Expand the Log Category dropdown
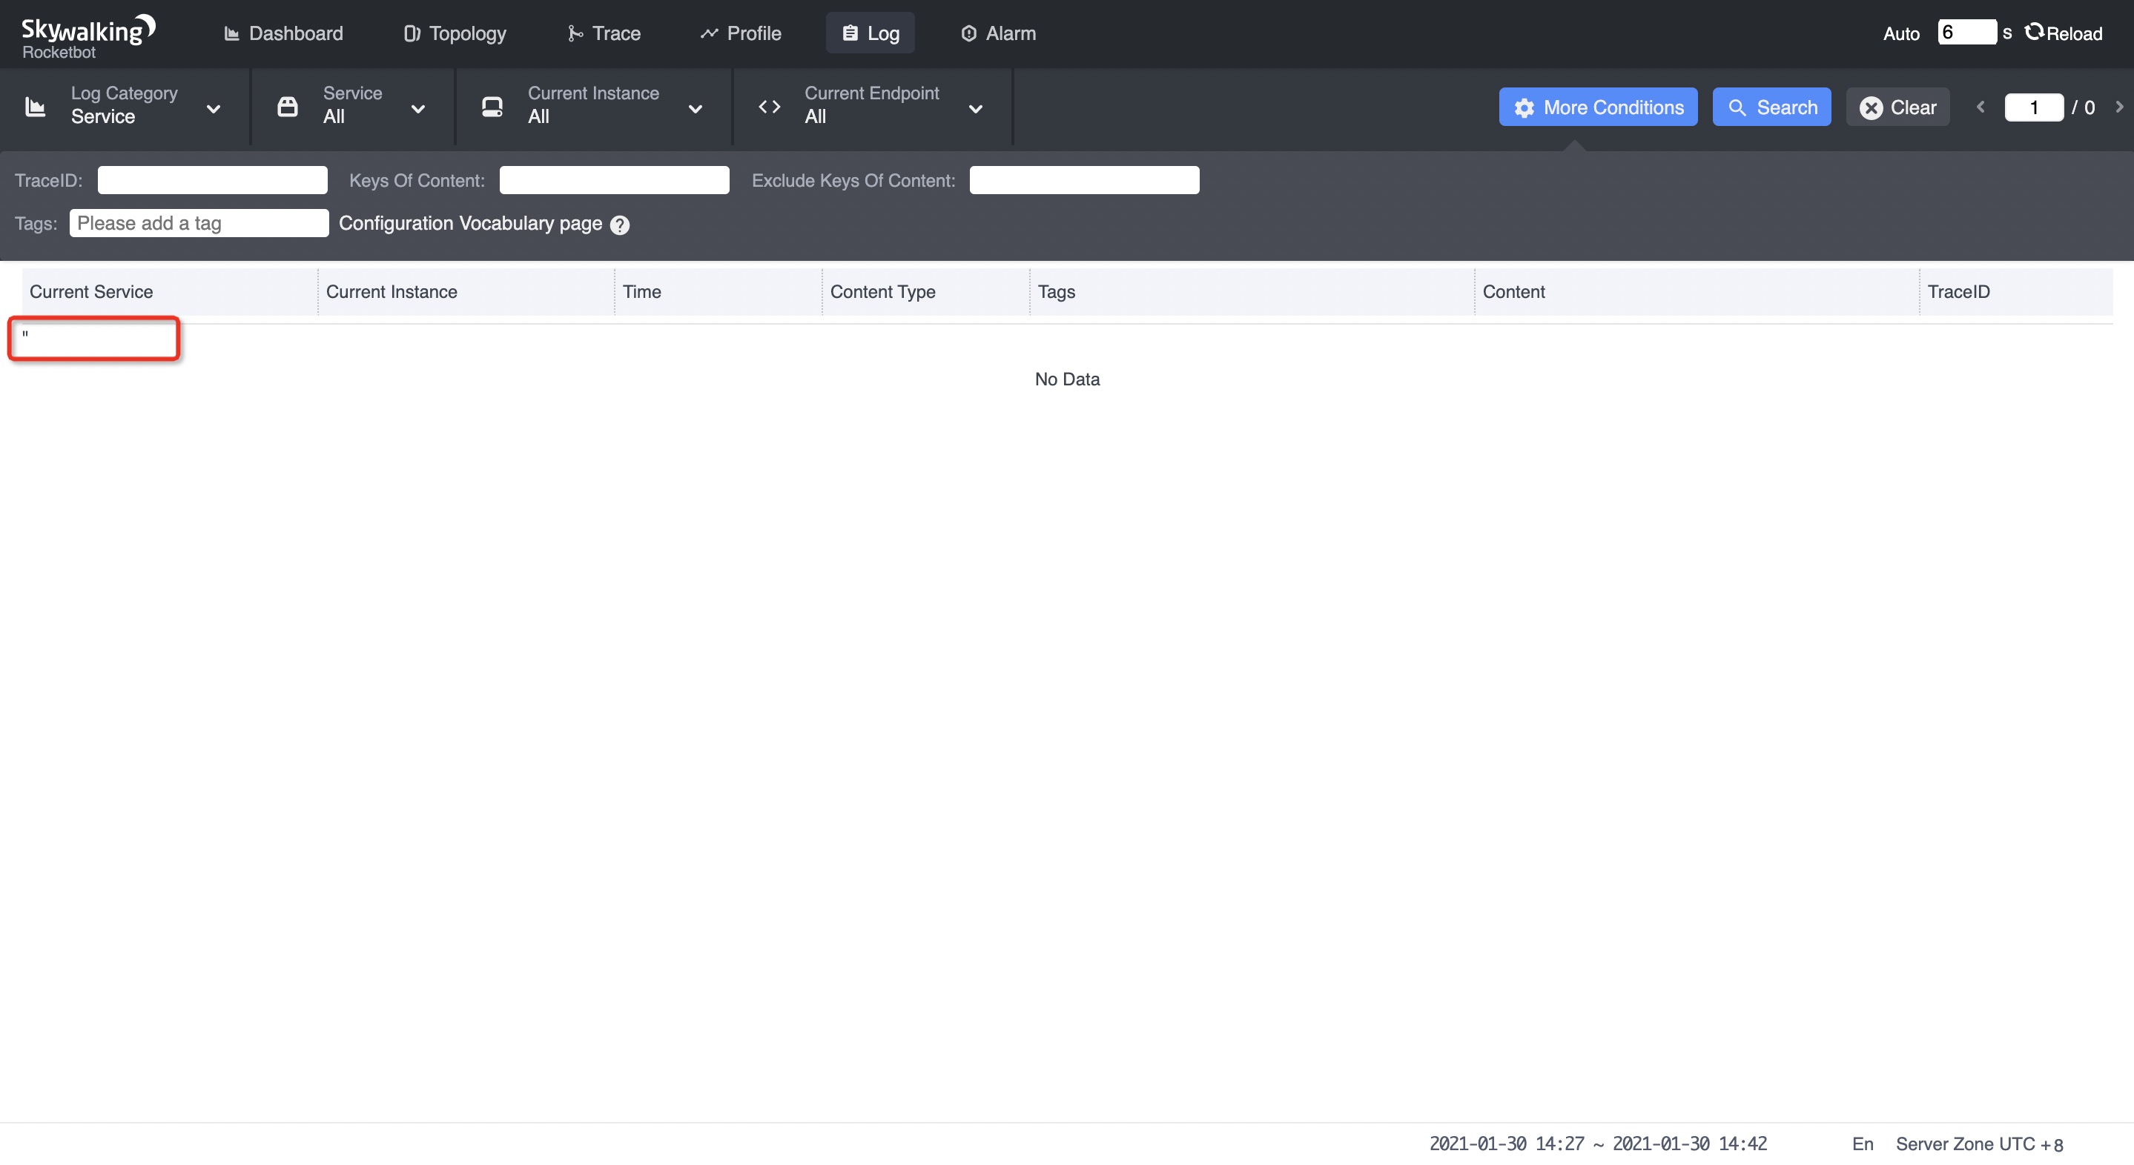This screenshot has height=1165, width=2134. [213, 108]
